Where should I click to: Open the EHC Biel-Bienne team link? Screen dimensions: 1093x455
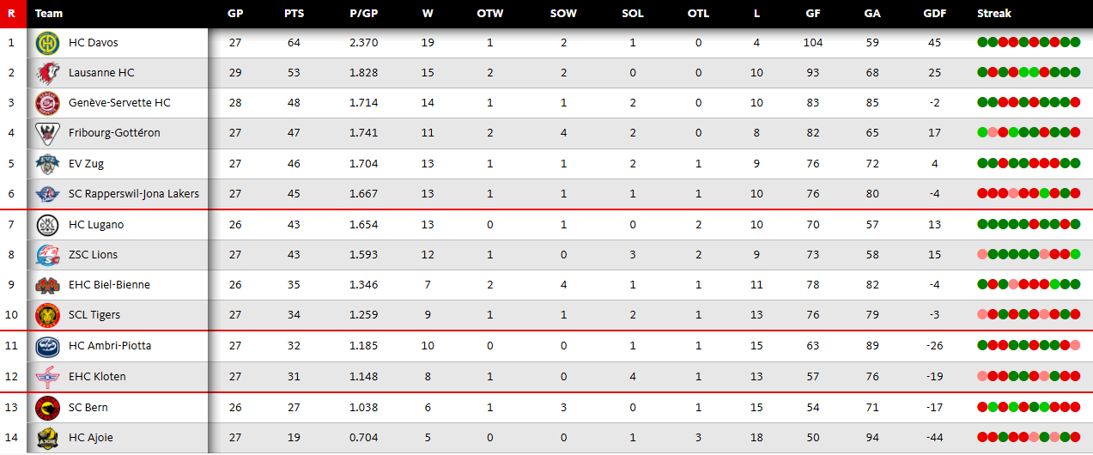click(x=109, y=285)
